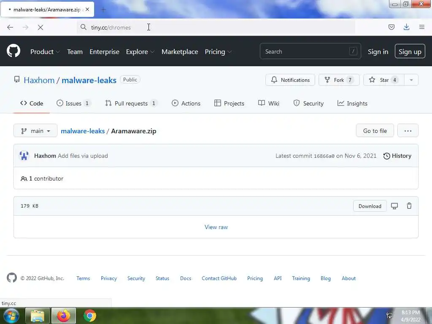432x324 pixels.
Task: Open the Firefox downloads arrow
Action: click(406, 27)
